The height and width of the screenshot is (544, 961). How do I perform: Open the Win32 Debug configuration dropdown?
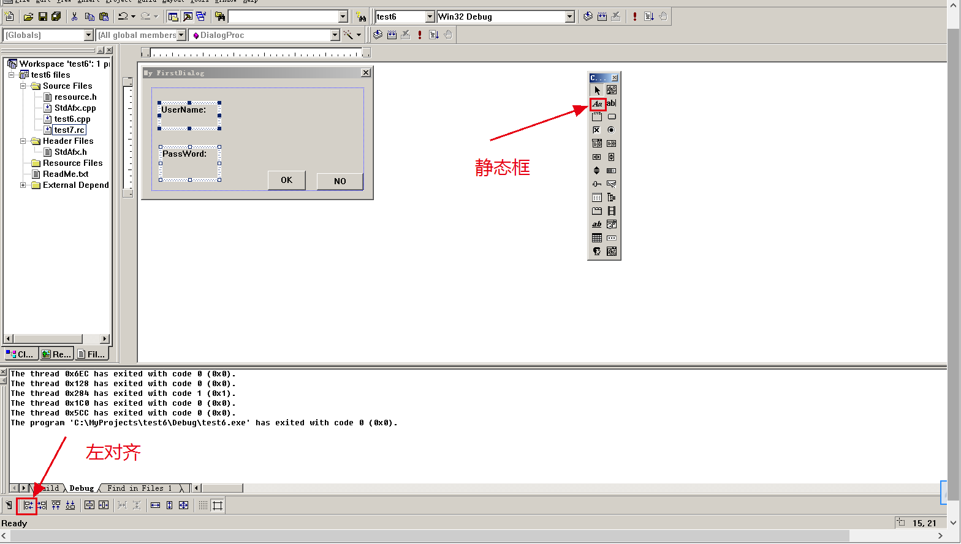pos(570,17)
